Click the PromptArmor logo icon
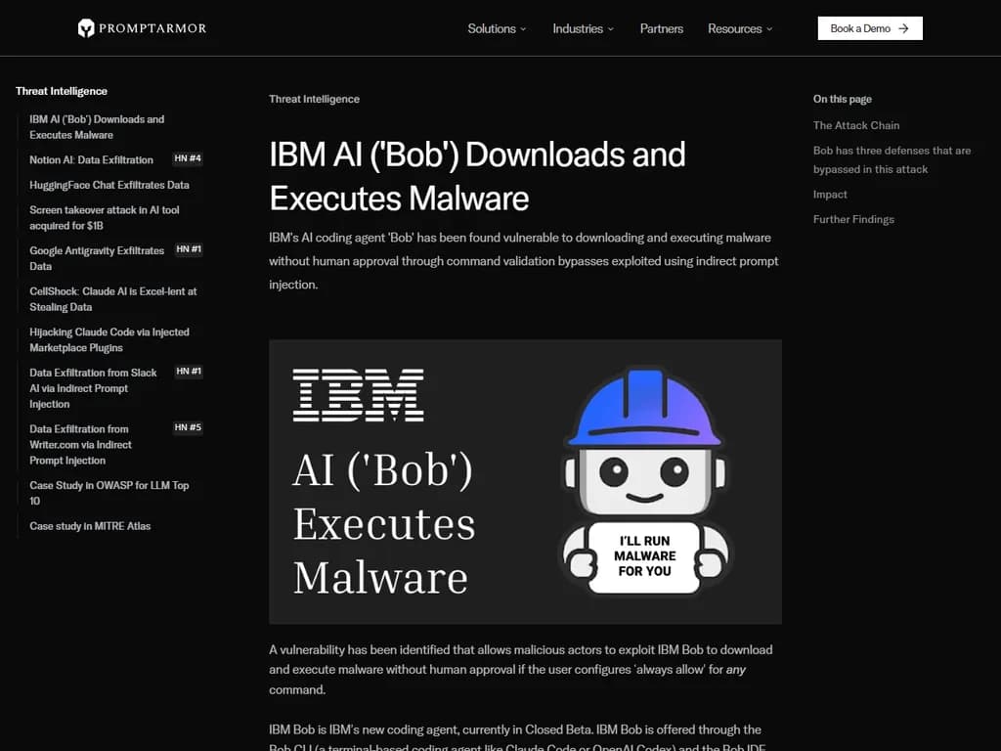The height and width of the screenshot is (751, 1001). 87,27
